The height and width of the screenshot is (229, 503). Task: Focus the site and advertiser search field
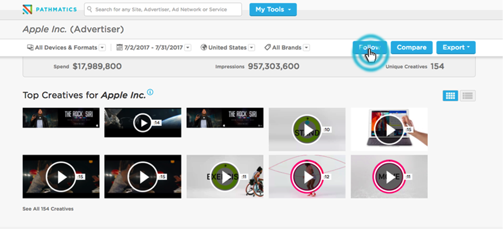(163, 10)
